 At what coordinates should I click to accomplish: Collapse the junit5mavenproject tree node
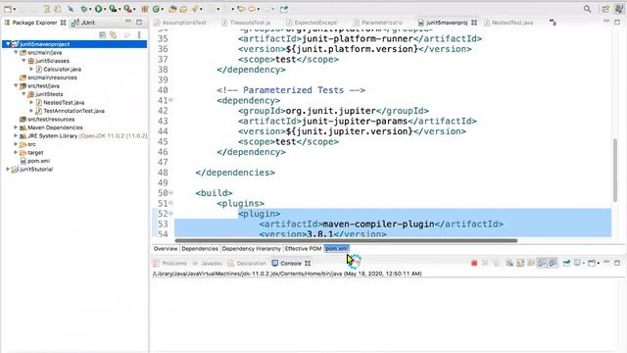coord(8,44)
